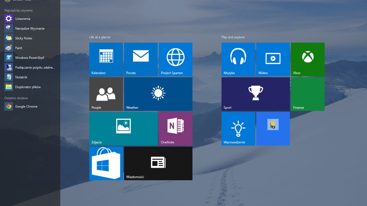Open the Wideo video tile
The width and height of the screenshot is (367, 206).
pyautogui.click(x=273, y=60)
